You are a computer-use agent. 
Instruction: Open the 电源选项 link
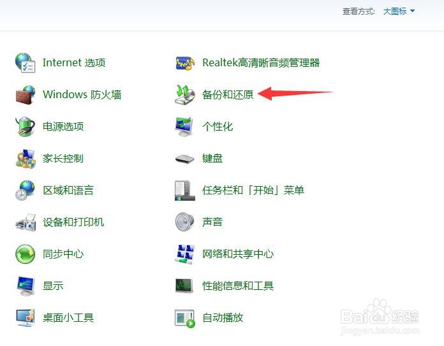(x=63, y=126)
